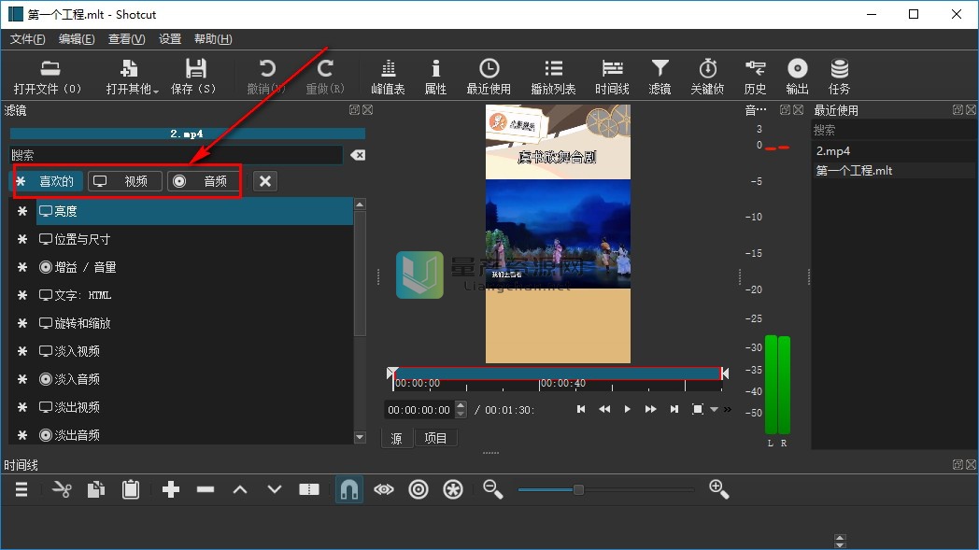Skip to the next point in player

click(674, 409)
